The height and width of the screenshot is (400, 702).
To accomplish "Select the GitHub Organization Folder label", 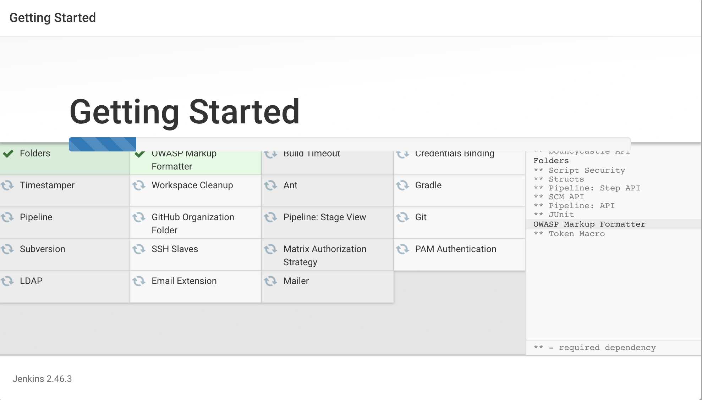I will (x=193, y=223).
